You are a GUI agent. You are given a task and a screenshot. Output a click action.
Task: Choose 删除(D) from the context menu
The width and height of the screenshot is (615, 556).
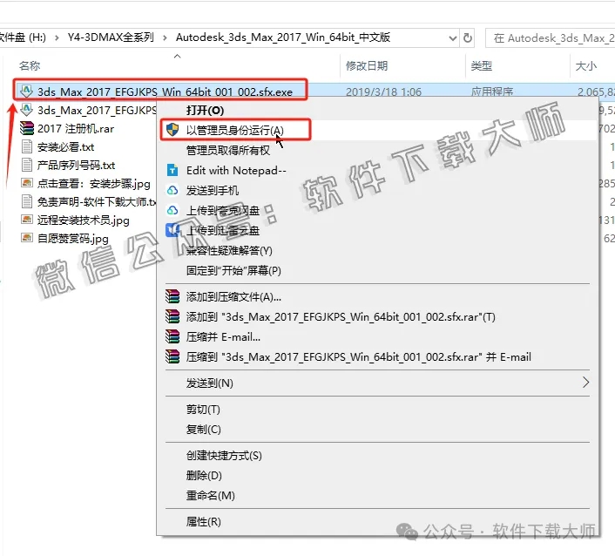pyautogui.click(x=204, y=476)
